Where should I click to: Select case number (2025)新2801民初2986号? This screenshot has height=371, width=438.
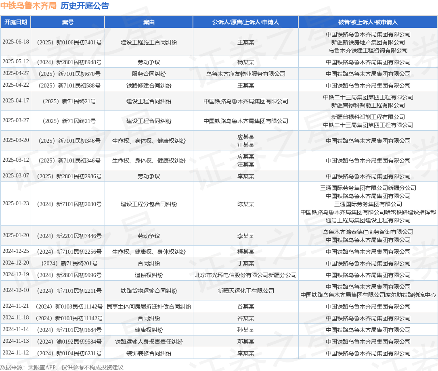coord(69,176)
